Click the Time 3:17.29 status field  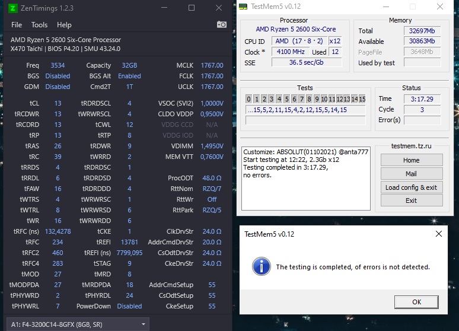(422, 99)
